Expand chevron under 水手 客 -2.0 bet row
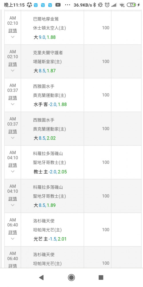The width and height of the screenshot is (143, 287). tap(13, 104)
